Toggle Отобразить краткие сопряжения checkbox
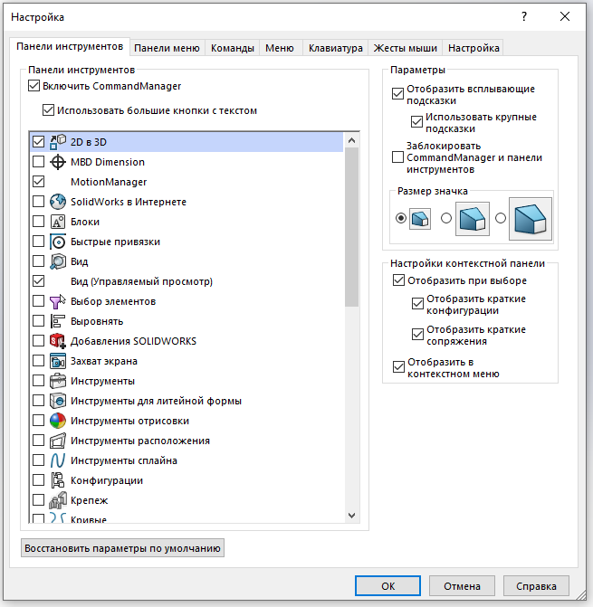This screenshot has height=607, width=593. (x=417, y=334)
